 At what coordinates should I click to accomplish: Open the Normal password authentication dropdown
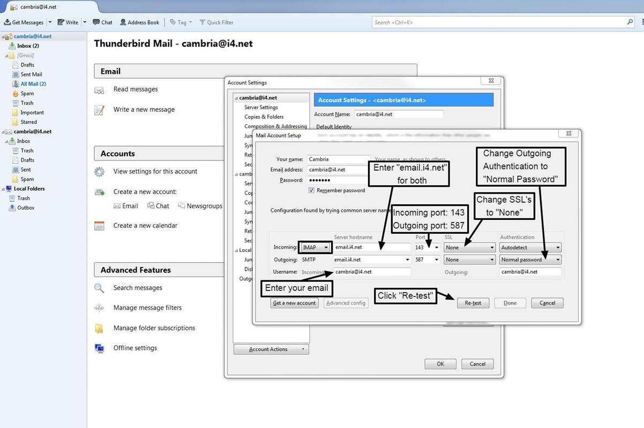[530, 260]
